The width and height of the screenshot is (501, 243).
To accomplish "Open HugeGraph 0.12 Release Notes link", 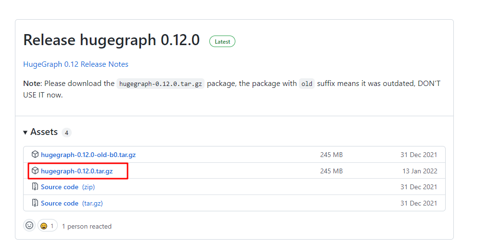I will [76, 64].
